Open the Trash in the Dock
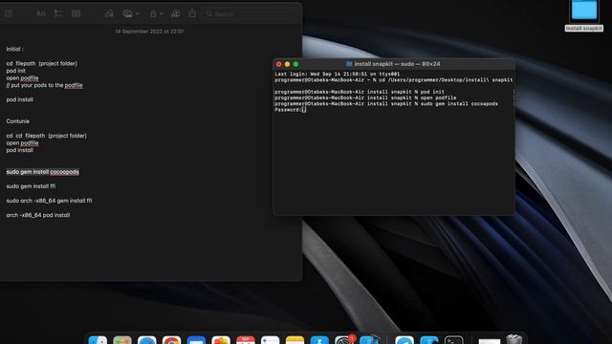 pos(514,339)
